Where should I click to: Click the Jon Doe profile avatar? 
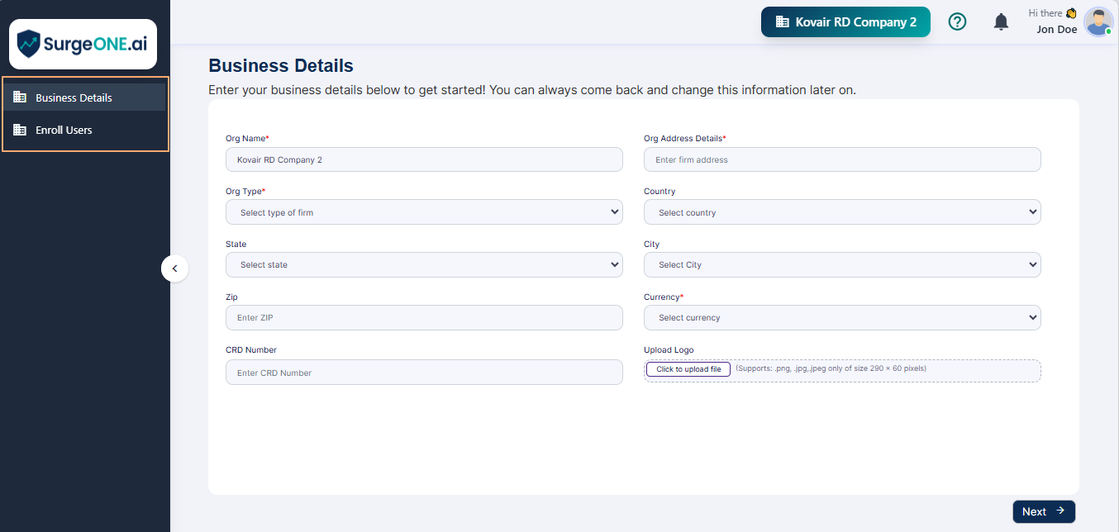tap(1098, 22)
